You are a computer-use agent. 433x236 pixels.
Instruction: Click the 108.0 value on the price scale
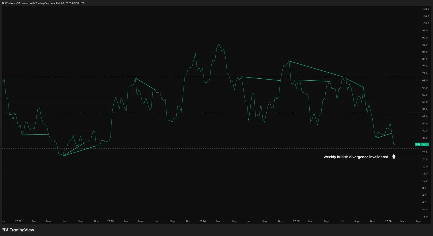point(426,9)
